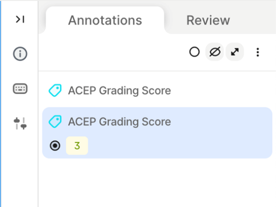Open the adjustment sliders settings icon
This screenshot has height=207, width=276.
coord(20,124)
